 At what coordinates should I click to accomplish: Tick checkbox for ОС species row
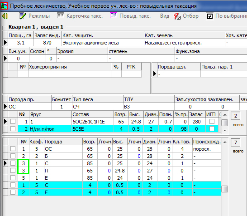(13, 149)
